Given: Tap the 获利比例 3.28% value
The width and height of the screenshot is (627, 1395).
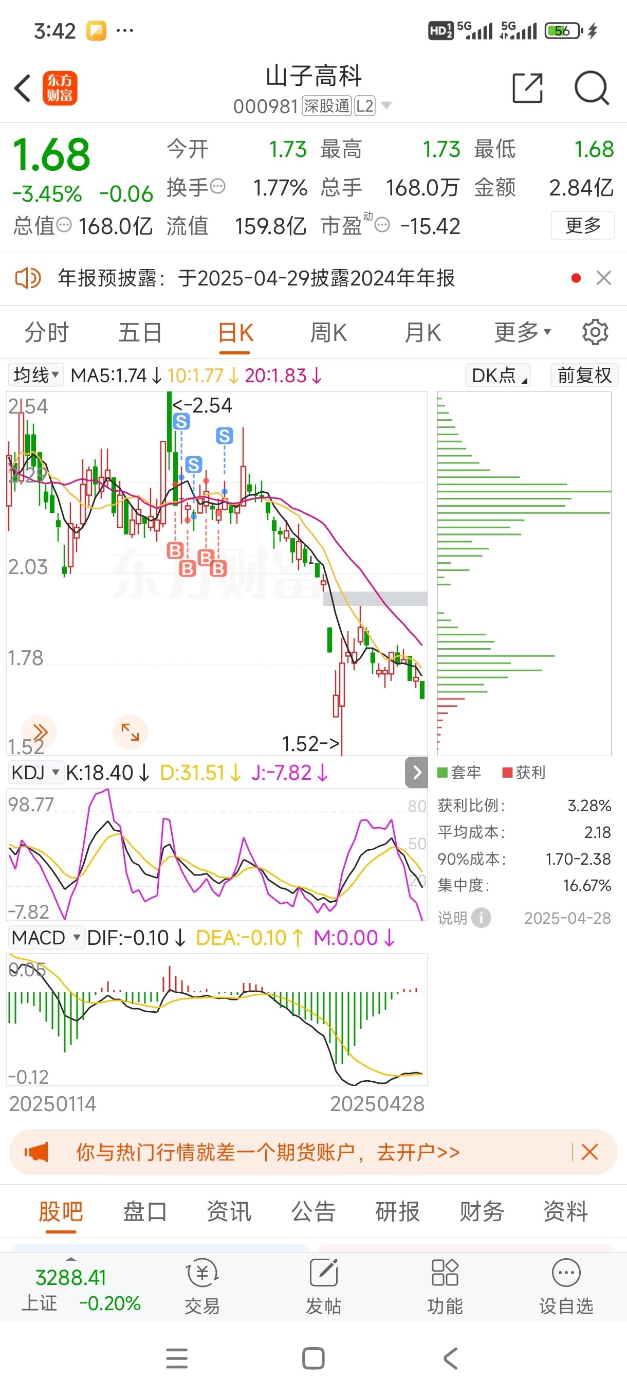Looking at the screenshot, I should click(589, 806).
